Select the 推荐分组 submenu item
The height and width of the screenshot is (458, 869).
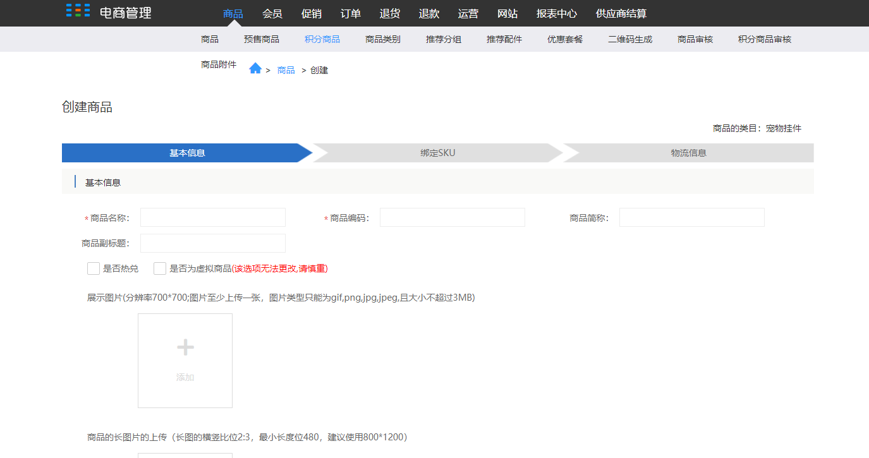444,39
